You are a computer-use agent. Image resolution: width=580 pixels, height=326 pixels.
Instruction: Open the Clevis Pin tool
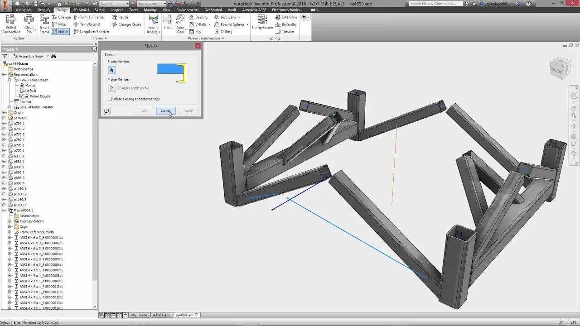coord(29,24)
